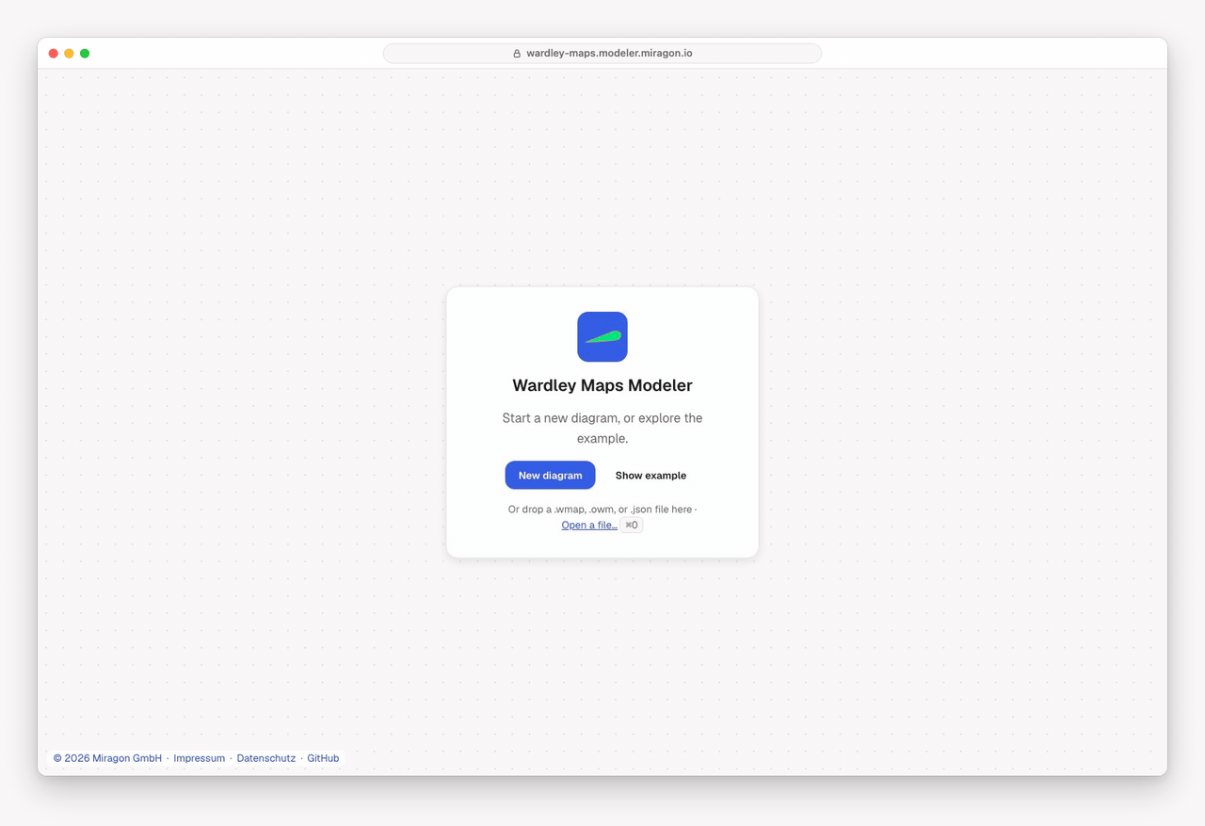This screenshot has width=1205, height=826.
Task: Click the "Start a new diagram, or explore the example." text
Action: [602, 429]
